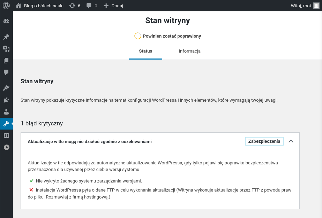Click text 'Nie wykryto żadnego systemu zarządzania wersjami.'
322x218 pixels.
tap(89, 181)
